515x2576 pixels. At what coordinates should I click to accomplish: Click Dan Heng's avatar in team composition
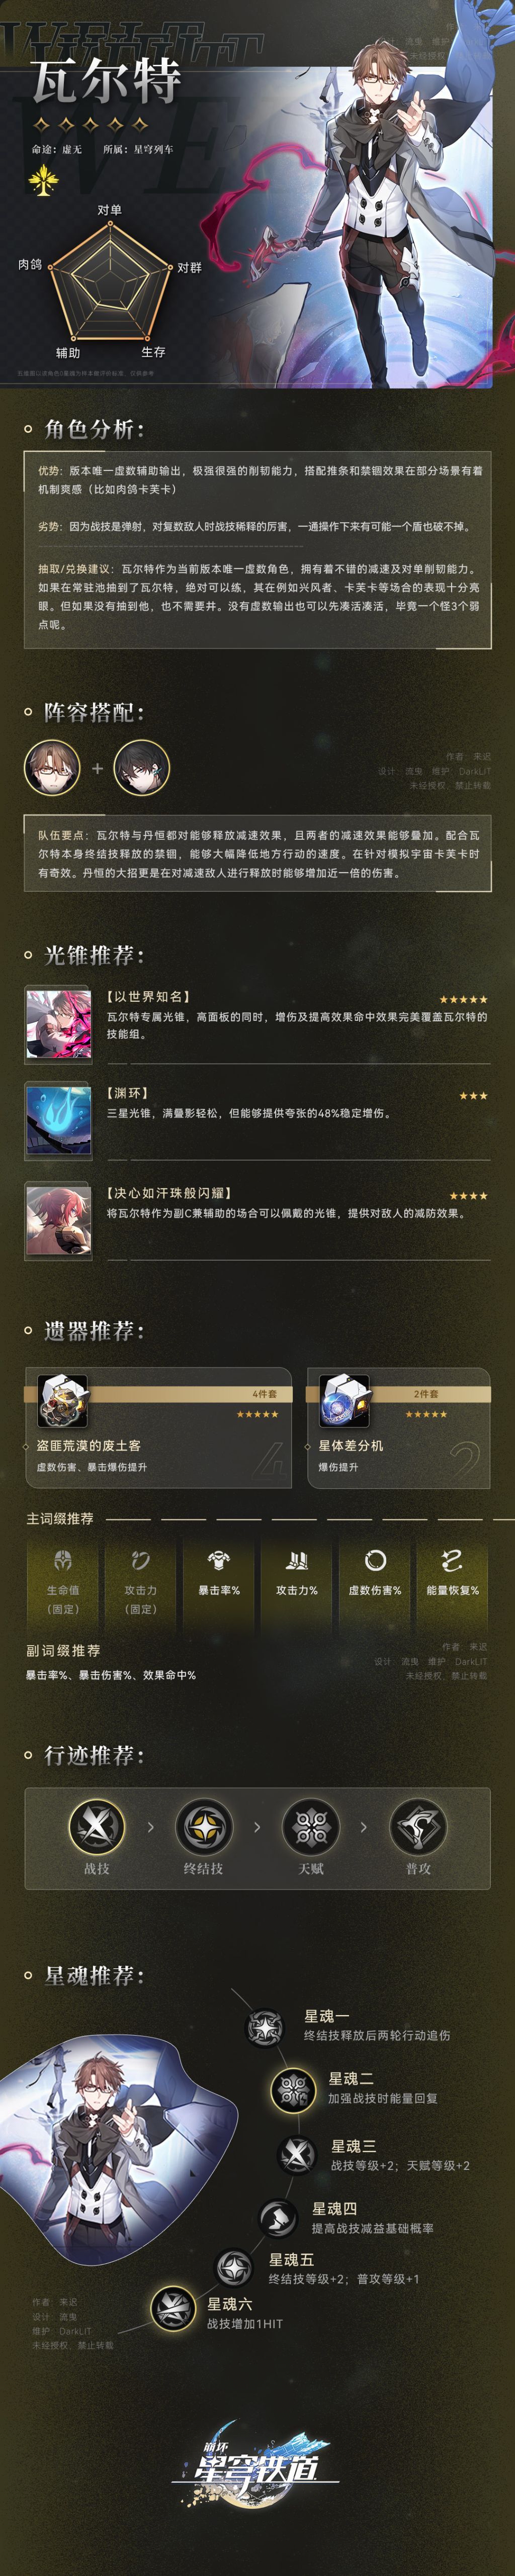coord(142,767)
